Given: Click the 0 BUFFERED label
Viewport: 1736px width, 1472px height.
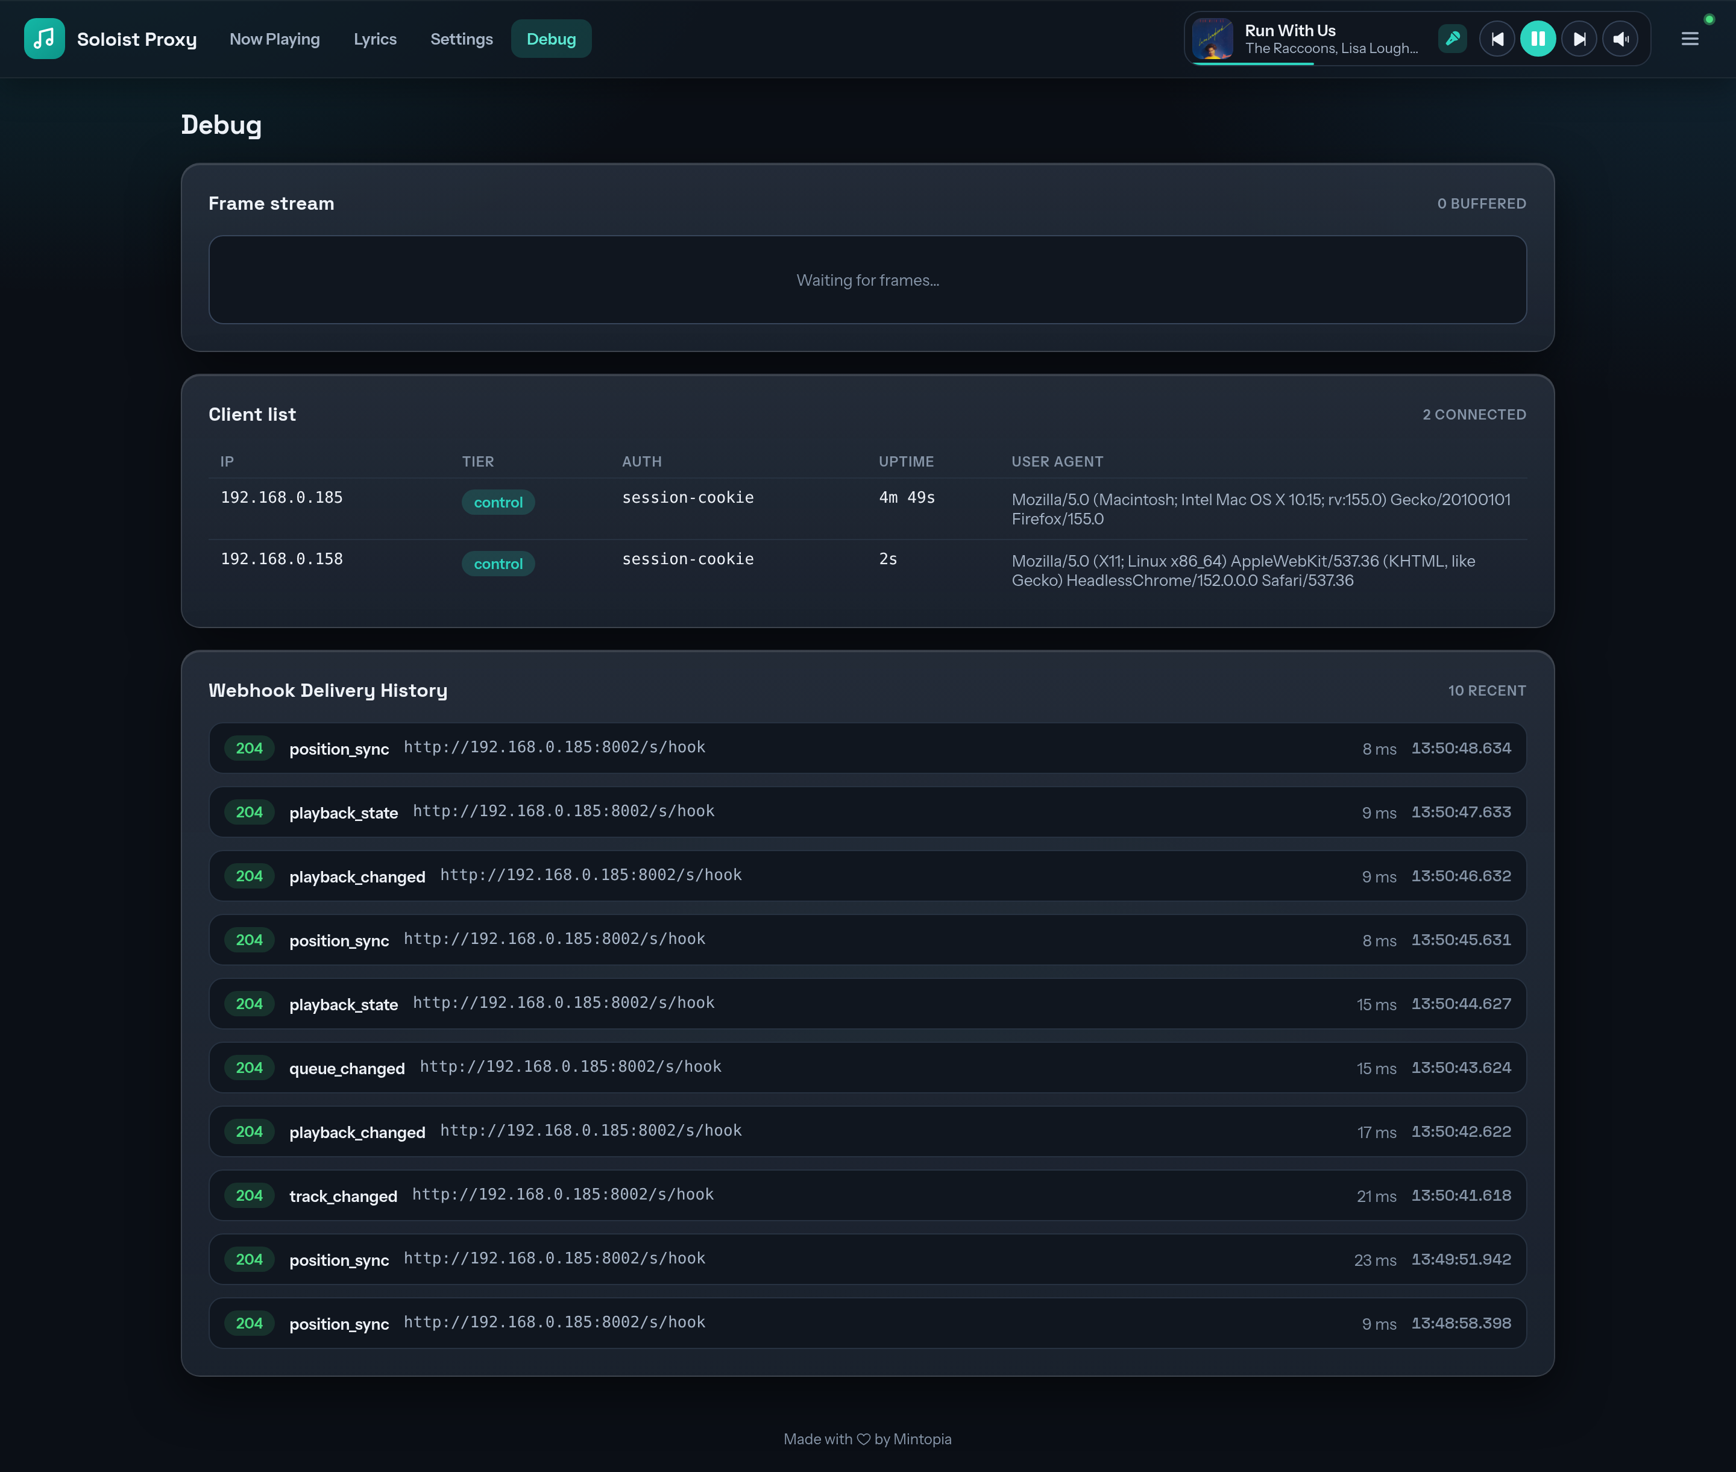Looking at the screenshot, I should (x=1482, y=204).
